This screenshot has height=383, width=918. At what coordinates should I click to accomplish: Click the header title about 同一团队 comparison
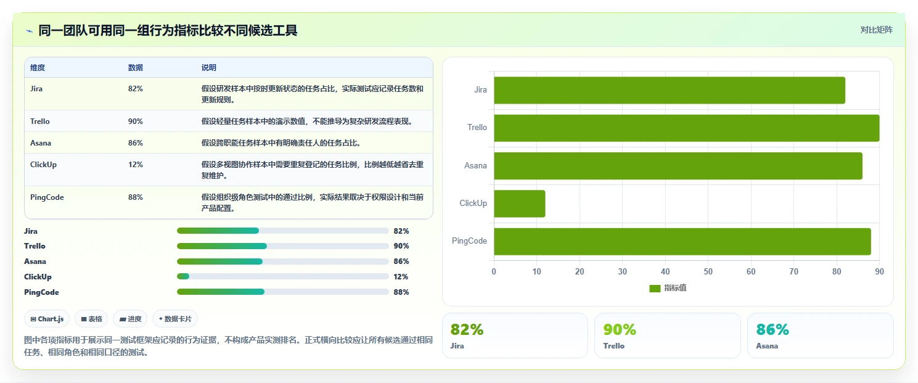pyautogui.click(x=168, y=30)
